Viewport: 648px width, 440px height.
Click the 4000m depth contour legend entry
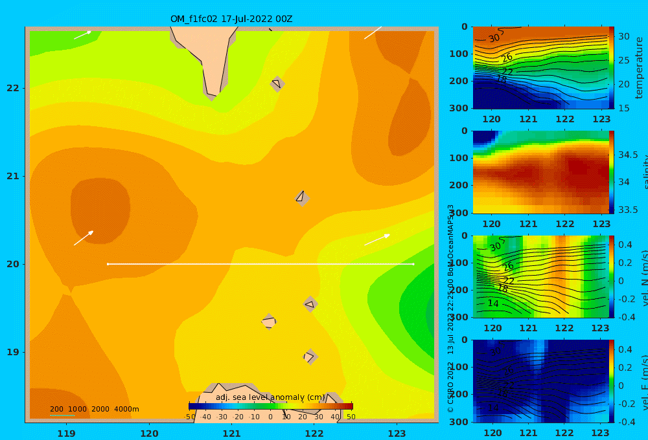click(126, 409)
